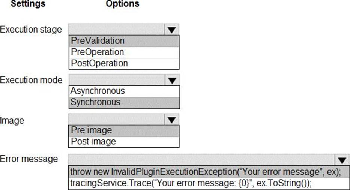The image size is (350, 190).
Task: Expand the Execution mode dropdown arrow
Action: tap(171, 80)
